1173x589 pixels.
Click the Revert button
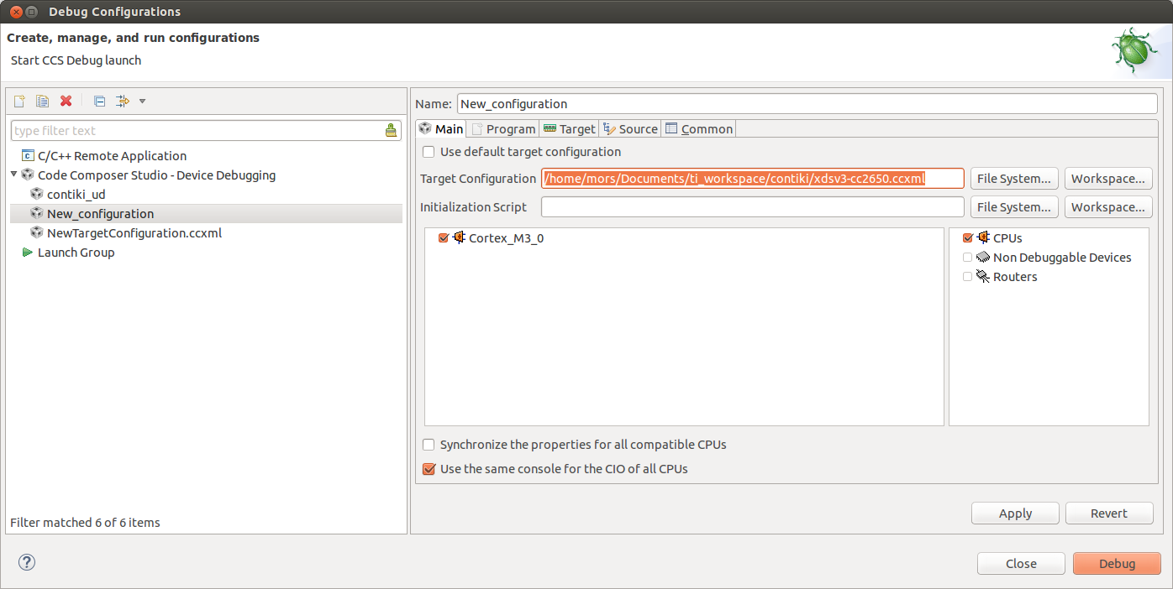pyautogui.click(x=1109, y=513)
